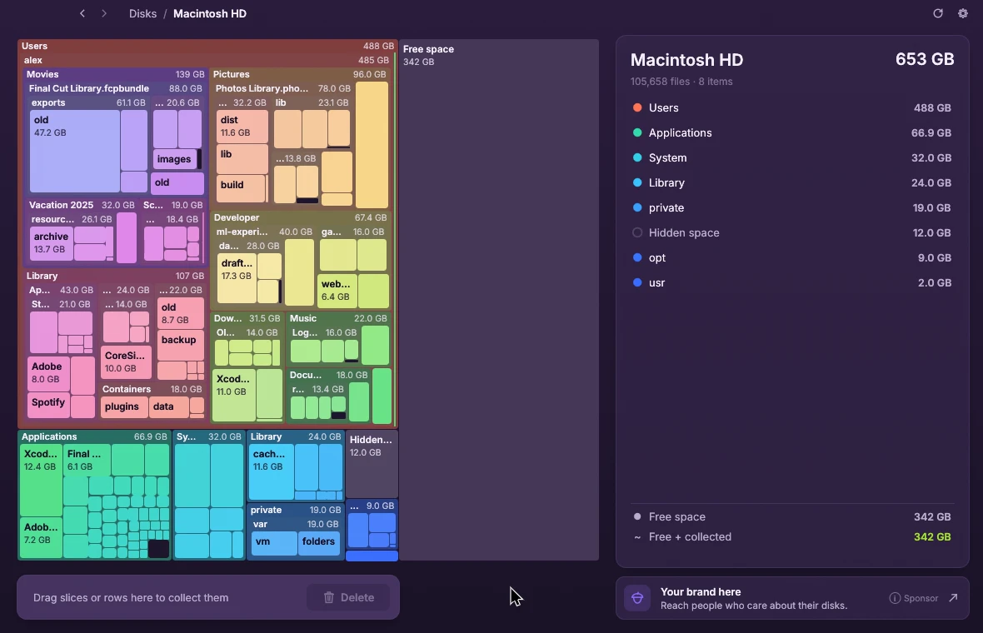Select the private row in sidebar list
This screenshot has height=633, width=983.
(791, 208)
